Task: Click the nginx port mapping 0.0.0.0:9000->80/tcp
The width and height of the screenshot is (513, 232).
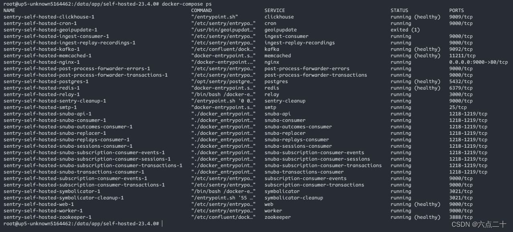Action: (478, 62)
